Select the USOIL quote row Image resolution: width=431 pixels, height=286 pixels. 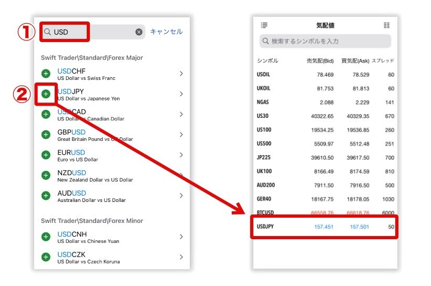point(324,75)
